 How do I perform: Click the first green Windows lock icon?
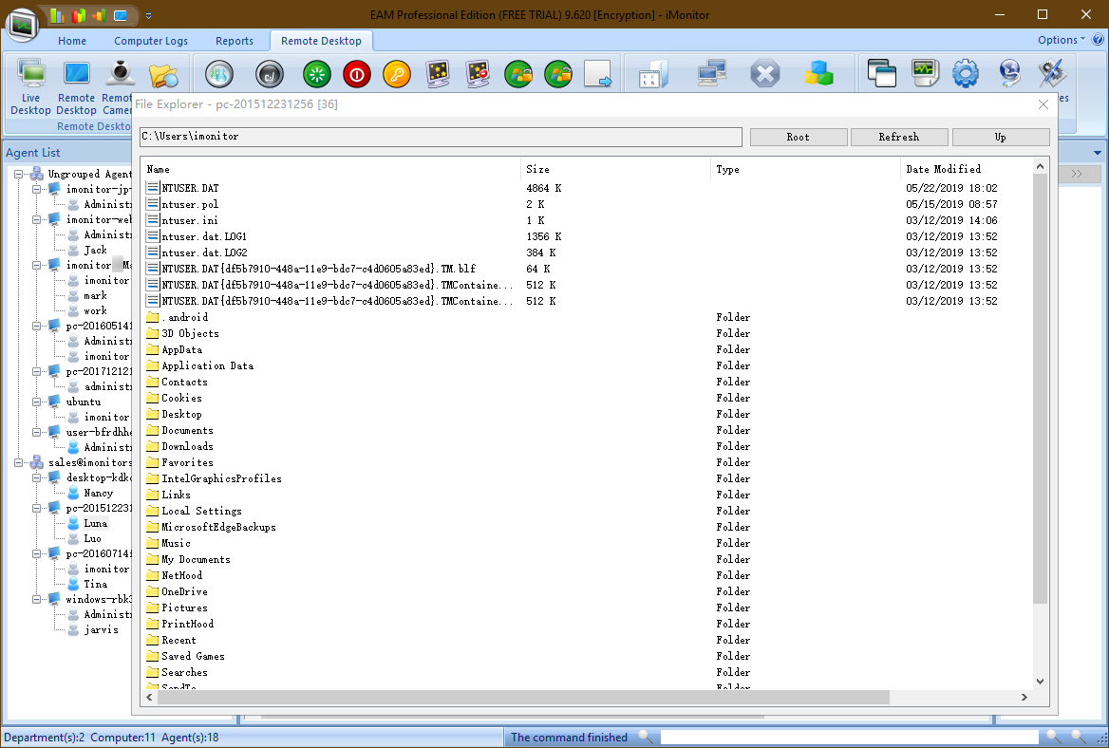pos(518,73)
